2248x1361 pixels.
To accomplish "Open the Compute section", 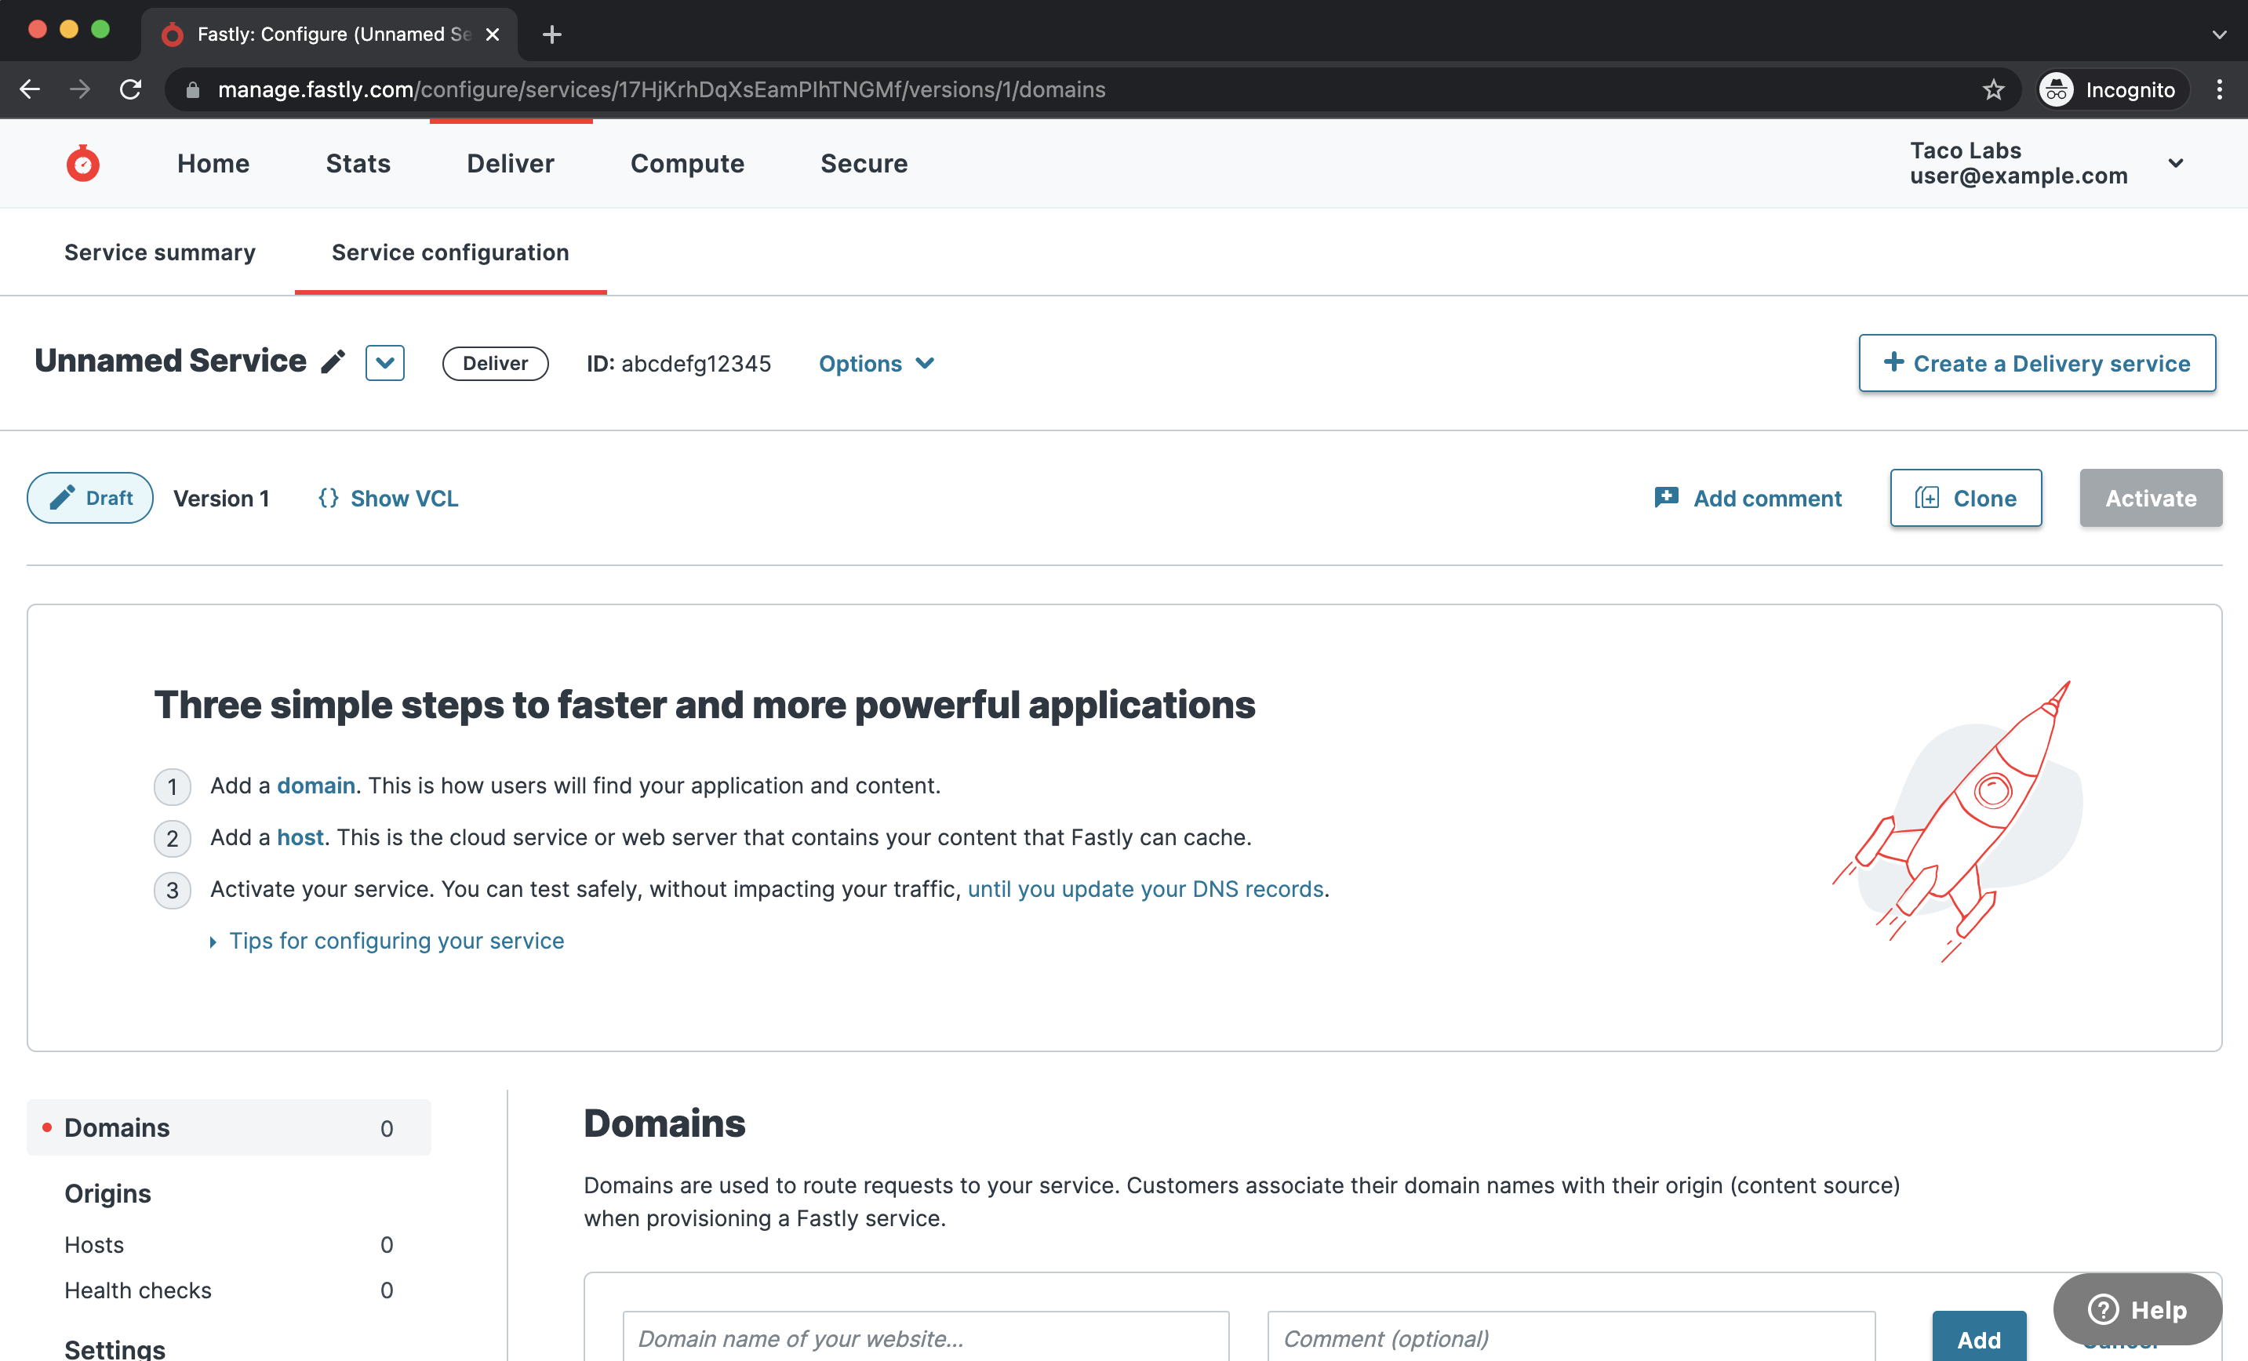I will tap(687, 163).
